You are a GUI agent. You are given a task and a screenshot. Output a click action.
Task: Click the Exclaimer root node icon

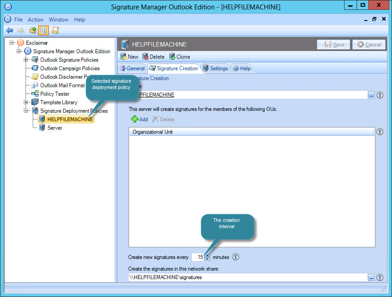pyautogui.click(x=21, y=42)
